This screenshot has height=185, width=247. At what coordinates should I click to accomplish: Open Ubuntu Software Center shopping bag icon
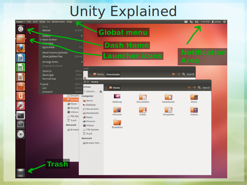[21, 87]
